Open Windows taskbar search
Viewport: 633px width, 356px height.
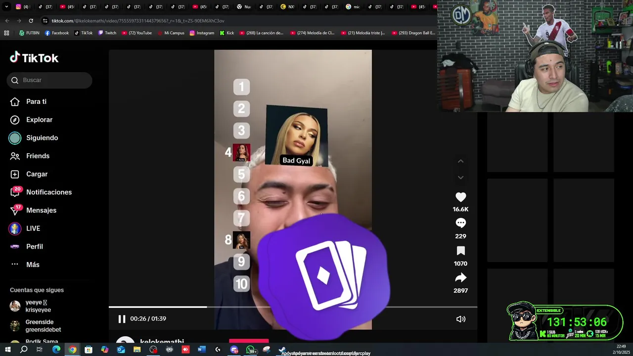tap(24, 350)
